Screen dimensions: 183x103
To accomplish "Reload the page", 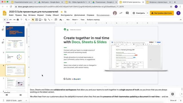I will coord(11,7).
